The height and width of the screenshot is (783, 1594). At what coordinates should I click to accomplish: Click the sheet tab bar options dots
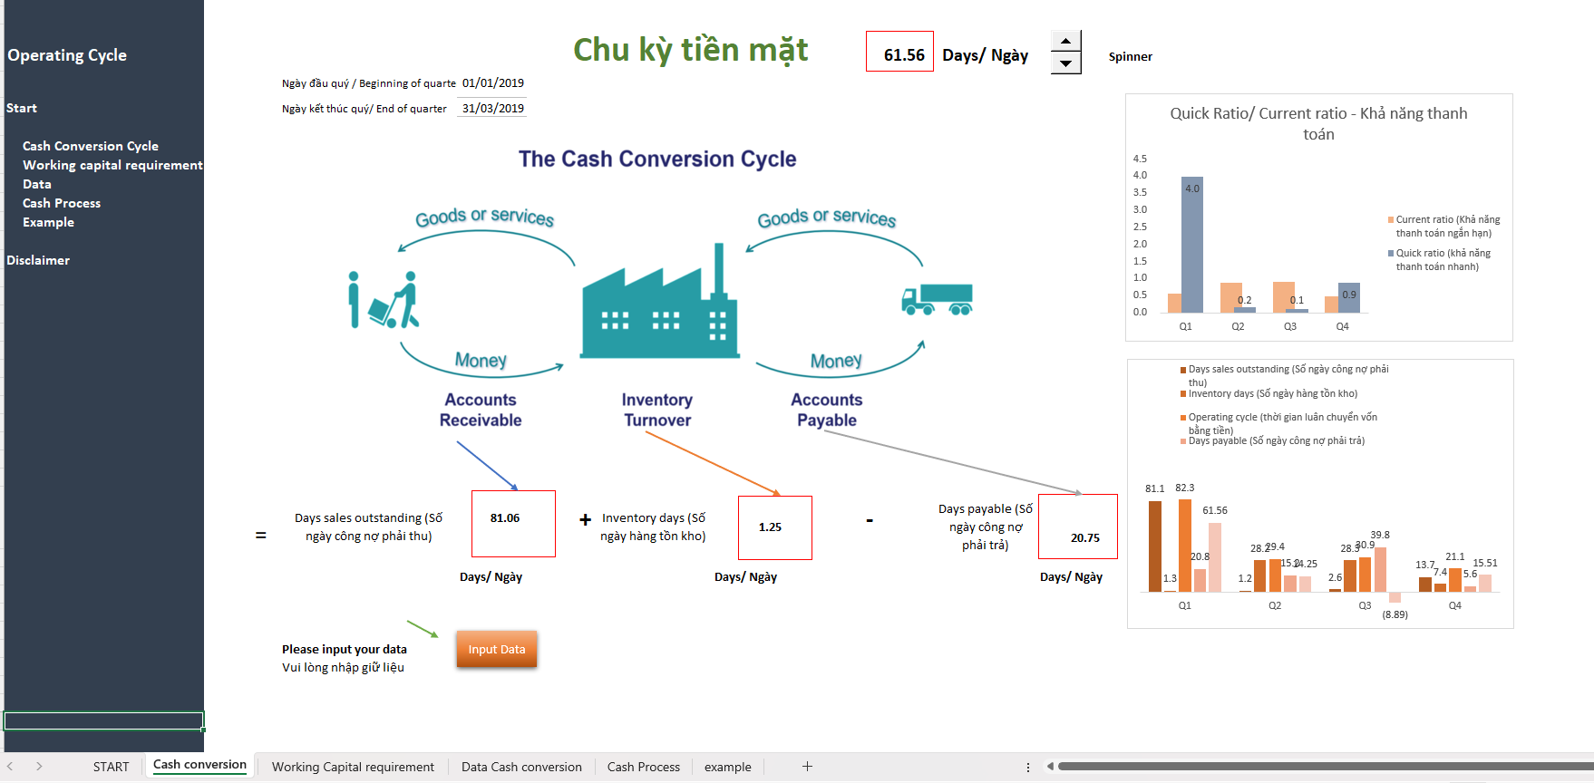click(x=1027, y=767)
